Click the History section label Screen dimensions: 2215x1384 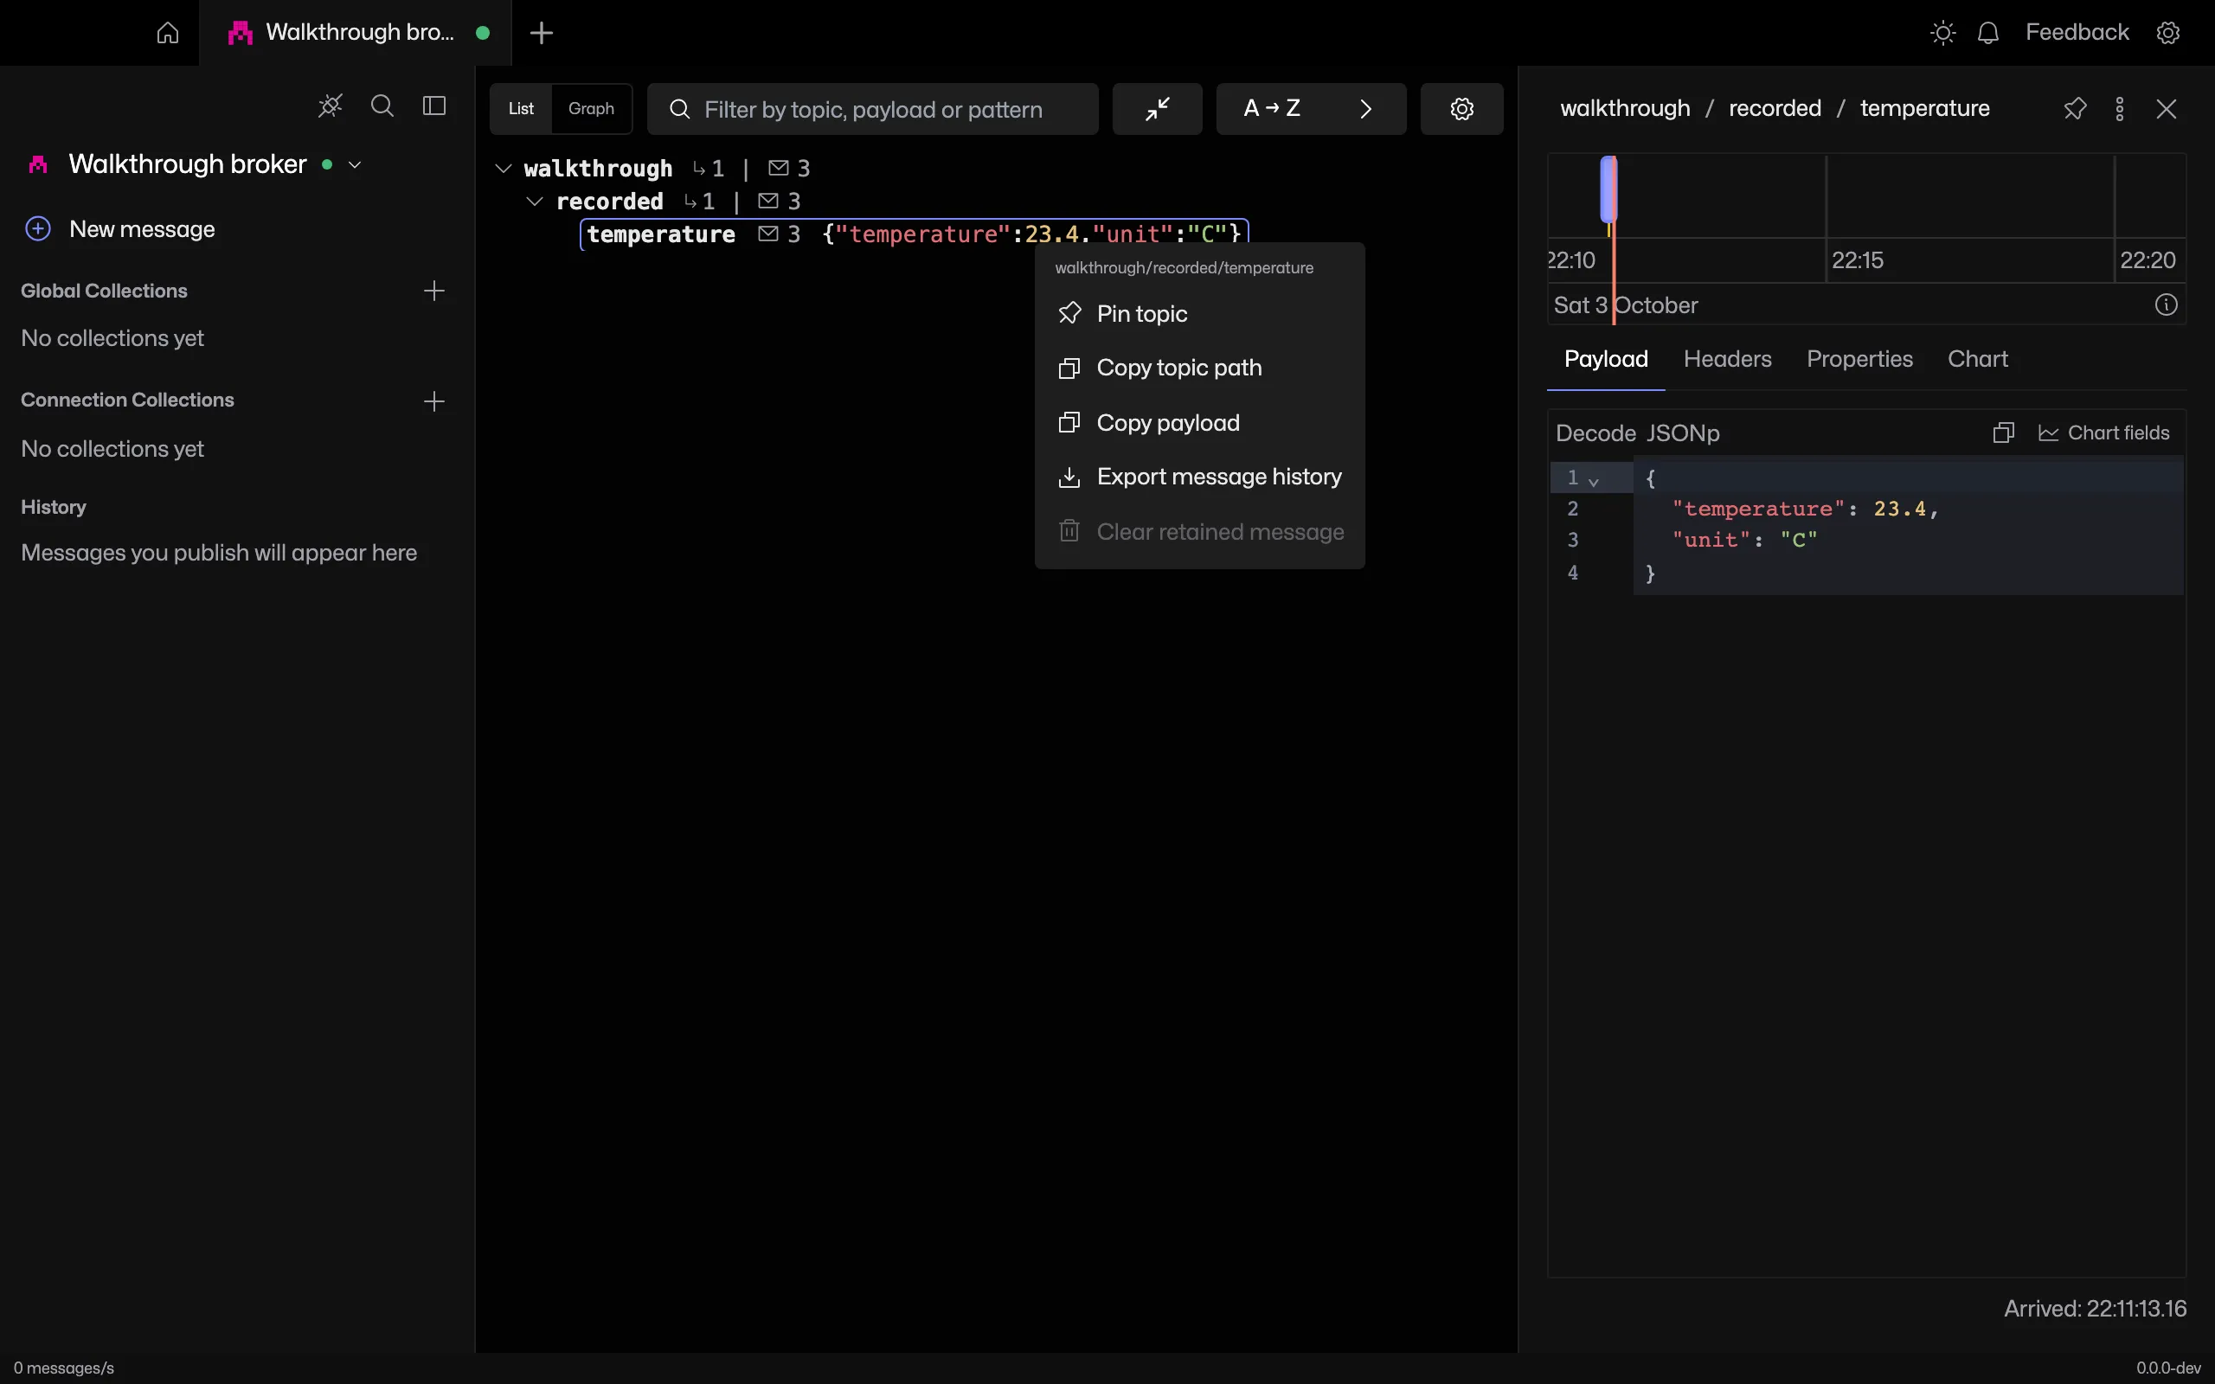tap(53, 507)
